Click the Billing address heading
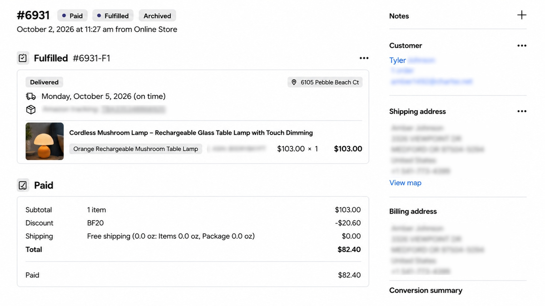545x306 pixels. (413, 211)
